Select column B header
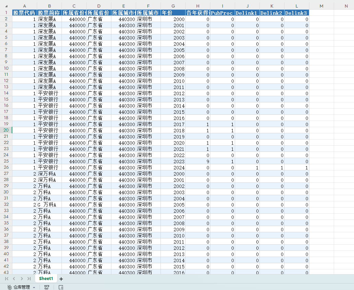This screenshot has height=290, width=354. click(49, 6)
